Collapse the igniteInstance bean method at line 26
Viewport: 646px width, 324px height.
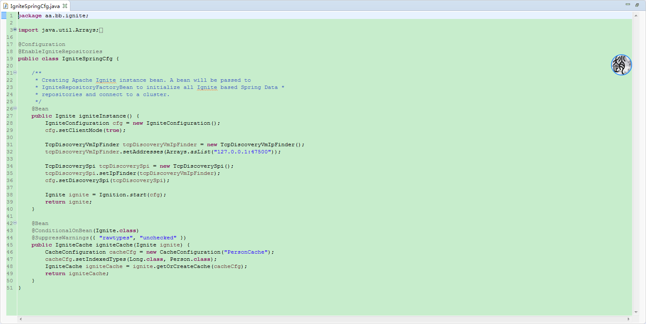point(15,108)
